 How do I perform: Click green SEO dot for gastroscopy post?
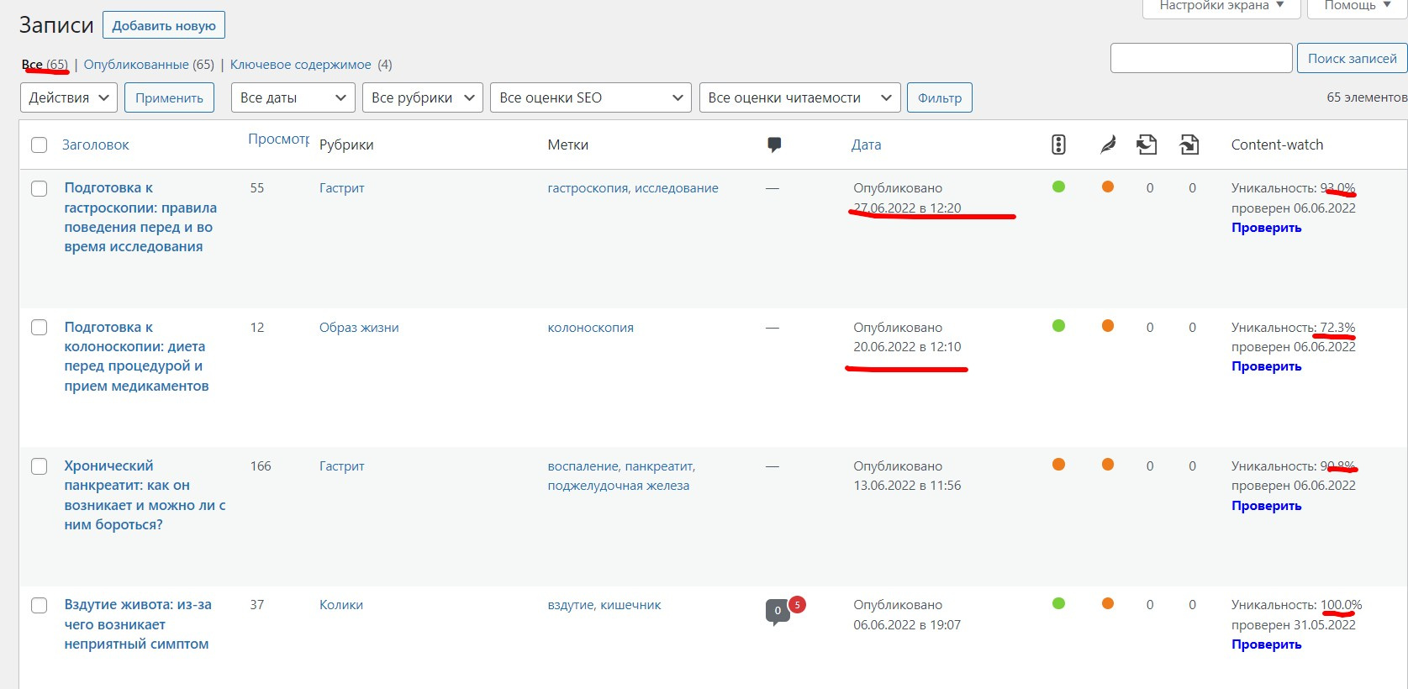[1058, 187]
